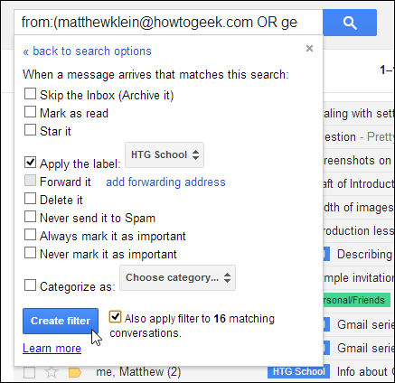This screenshot has width=395, height=383.
Task: Close the filter options panel
Action: pyautogui.click(x=309, y=48)
